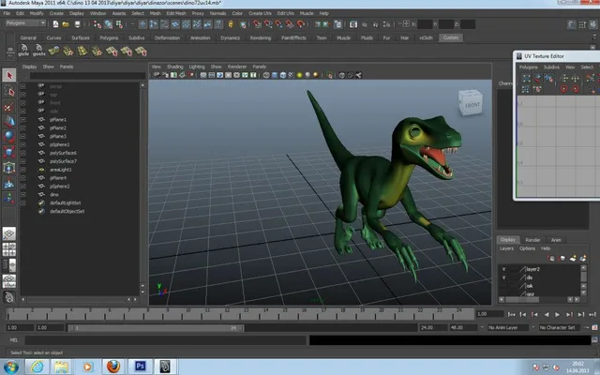This screenshot has width=600, height=375.
Task: Toggle visibility V of dis layer
Action: click(503, 277)
